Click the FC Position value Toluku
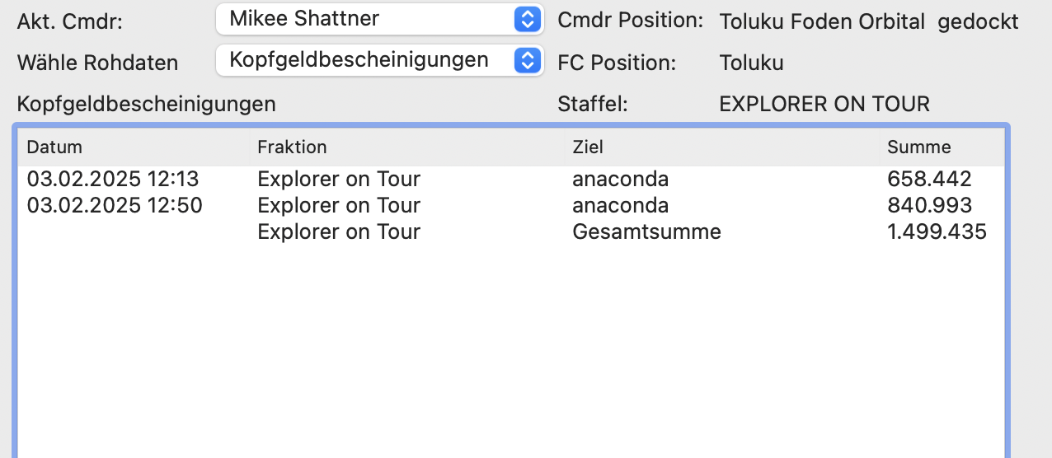Image resolution: width=1052 pixels, height=458 pixels. tap(751, 63)
